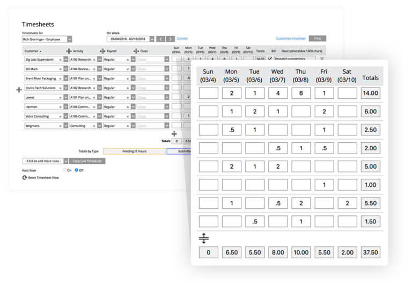Image resolution: width=412 pixels, height=291 pixels.
Task: Click the vertical resize icon above background Totals
Action: pyautogui.click(x=174, y=134)
